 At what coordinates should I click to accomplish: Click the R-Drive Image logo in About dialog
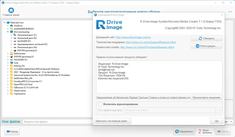pyautogui.click(x=109, y=25)
